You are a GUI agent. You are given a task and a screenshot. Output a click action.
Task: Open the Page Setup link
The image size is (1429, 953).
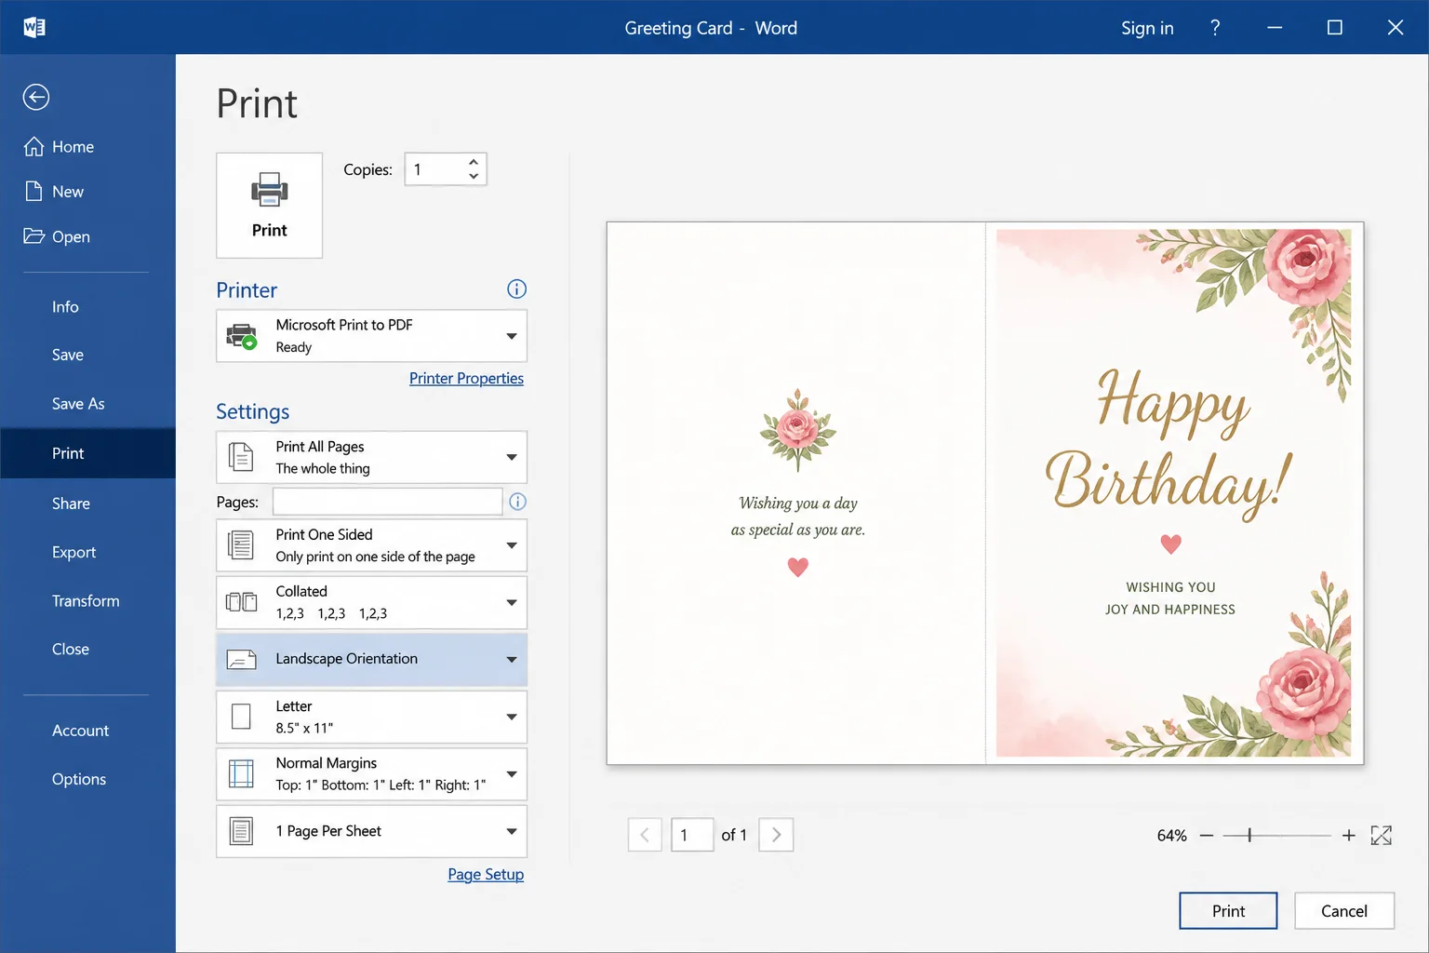click(486, 874)
